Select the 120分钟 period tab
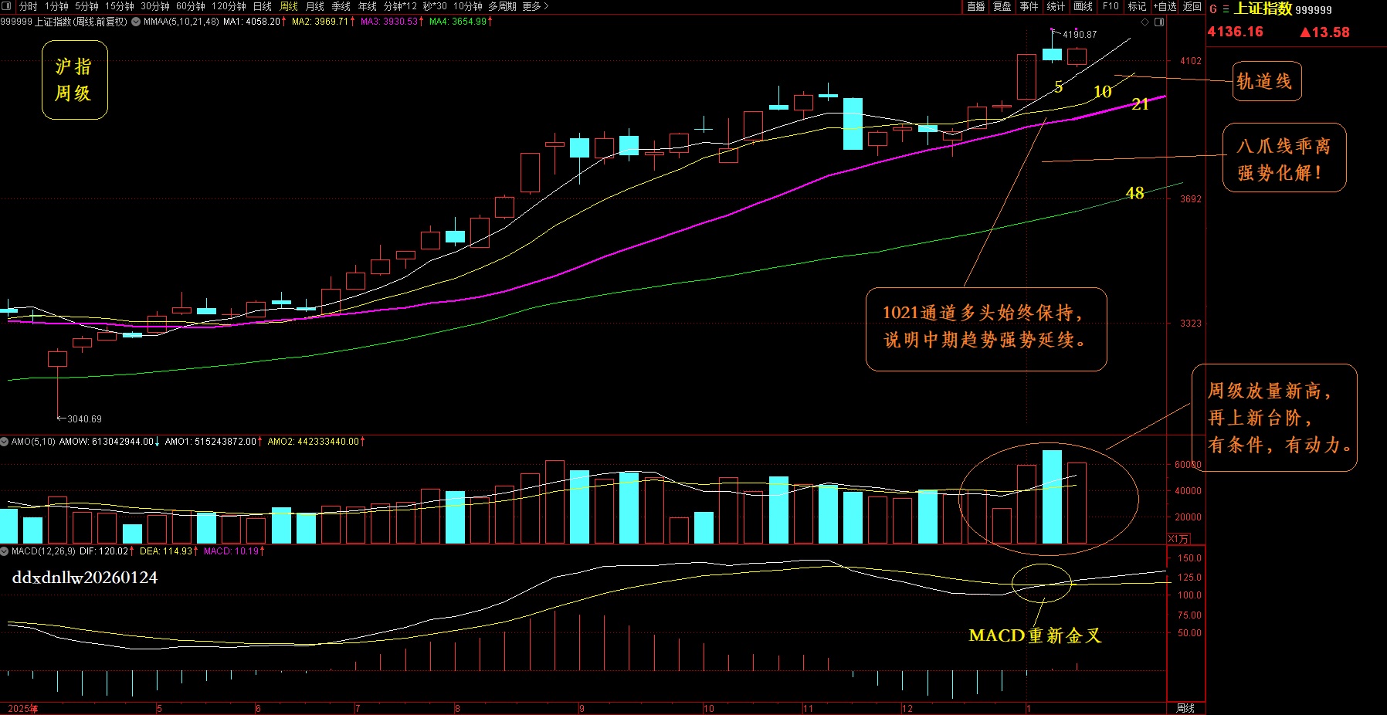Image resolution: width=1387 pixels, height=715 pixels. [x=229, y=6]
